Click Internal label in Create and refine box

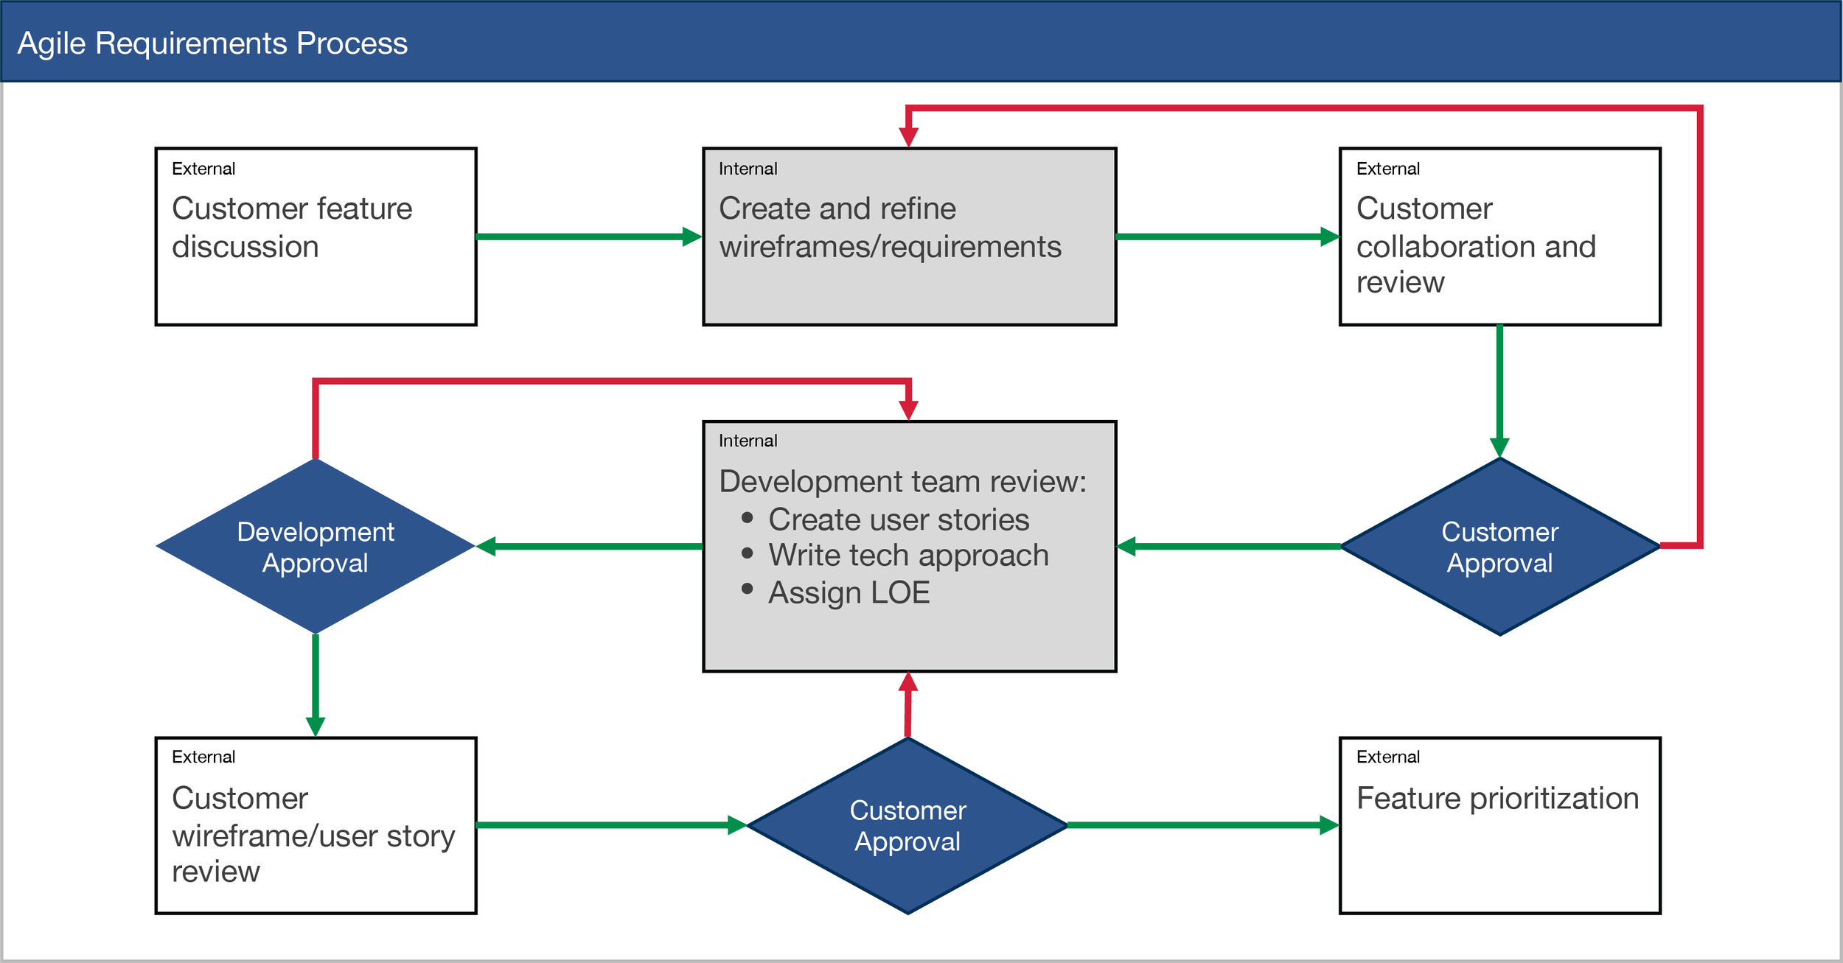[x=748, y=169]
